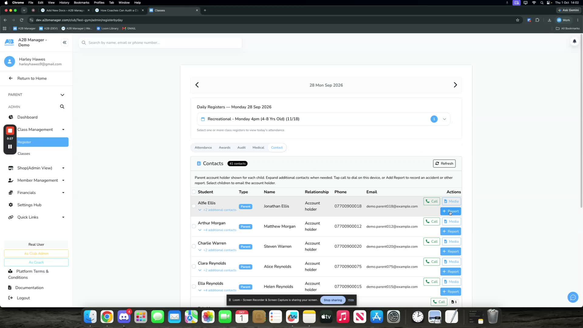Stop the Loom recording red button
Viewport: 583px width, 328px height.
[10, 131]
